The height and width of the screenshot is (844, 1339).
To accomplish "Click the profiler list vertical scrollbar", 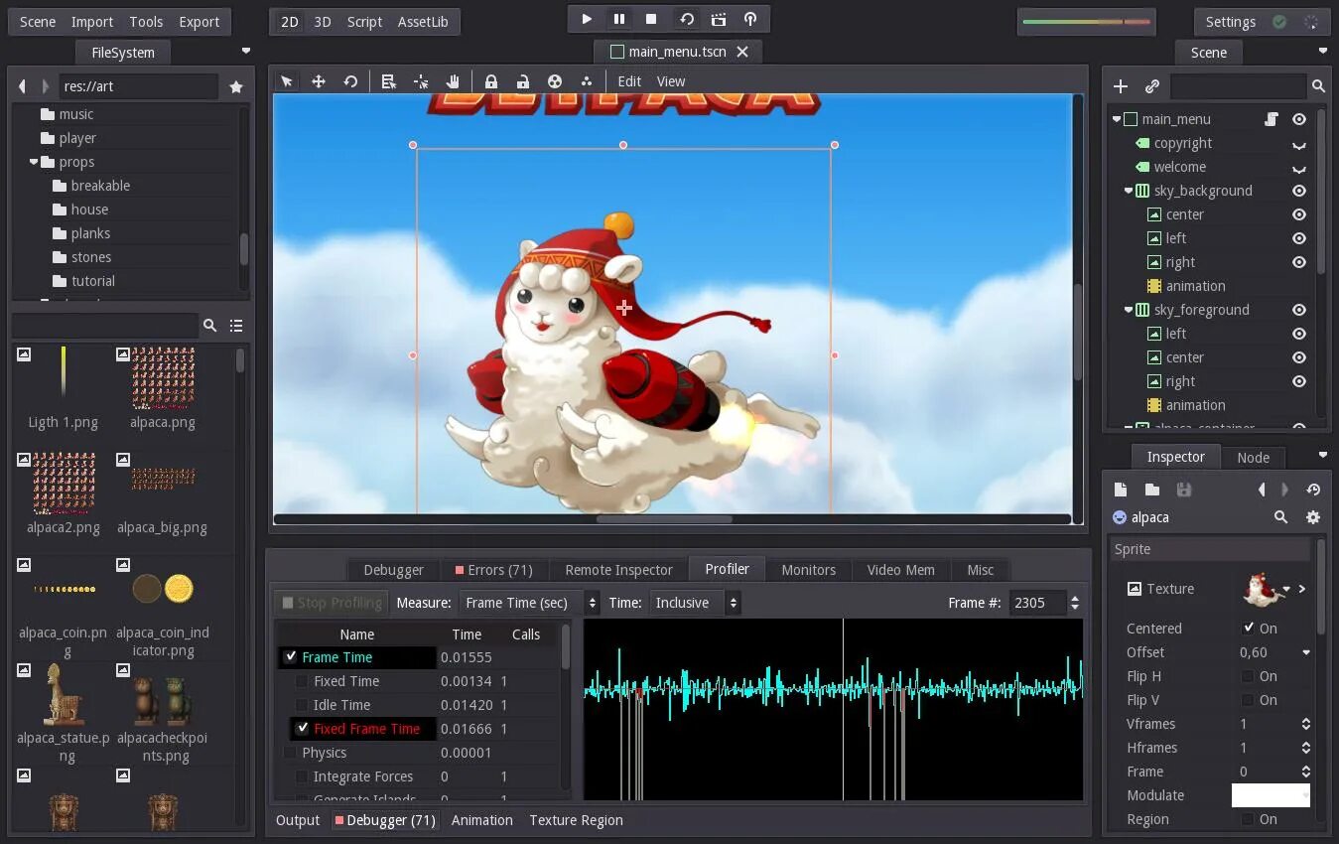I will [x=566, y=647].
